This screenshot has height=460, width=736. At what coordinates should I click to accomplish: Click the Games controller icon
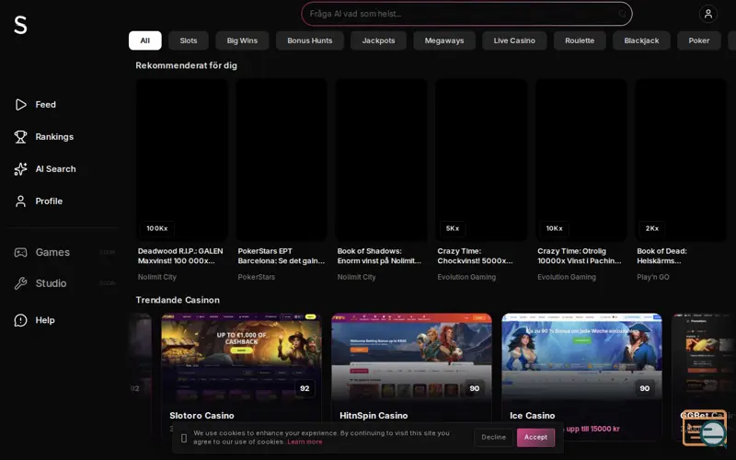(20, 252)
